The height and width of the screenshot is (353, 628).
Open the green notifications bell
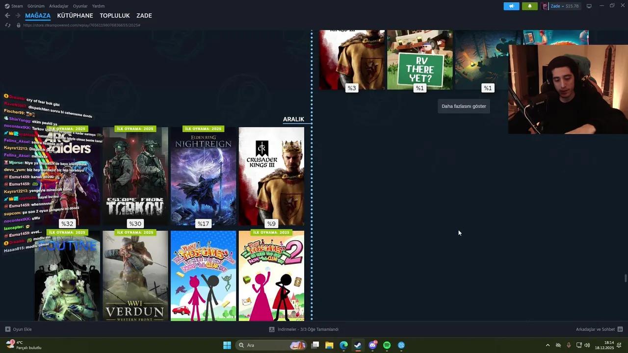[529, 6]
